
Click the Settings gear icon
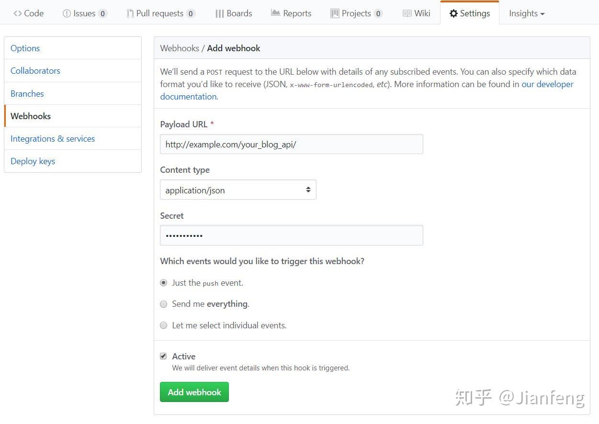point(453,13)
